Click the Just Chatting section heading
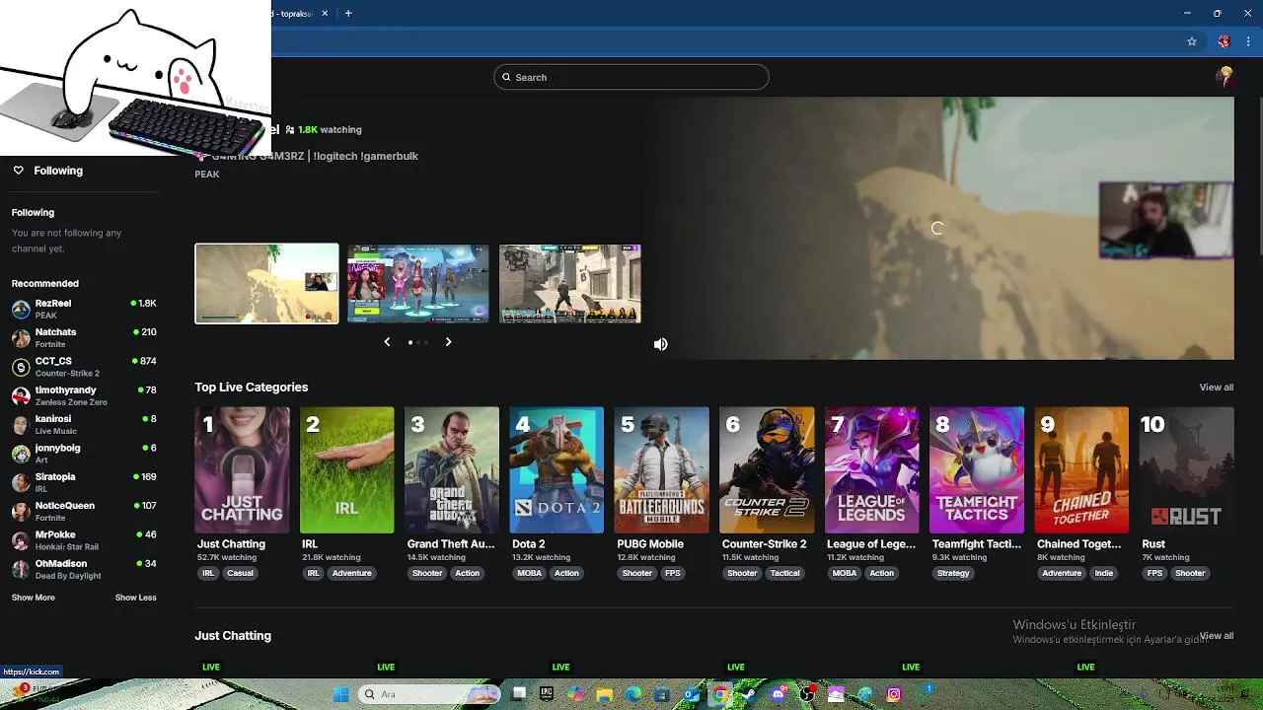The image size is (1263, 710). [x=233, y=636]
